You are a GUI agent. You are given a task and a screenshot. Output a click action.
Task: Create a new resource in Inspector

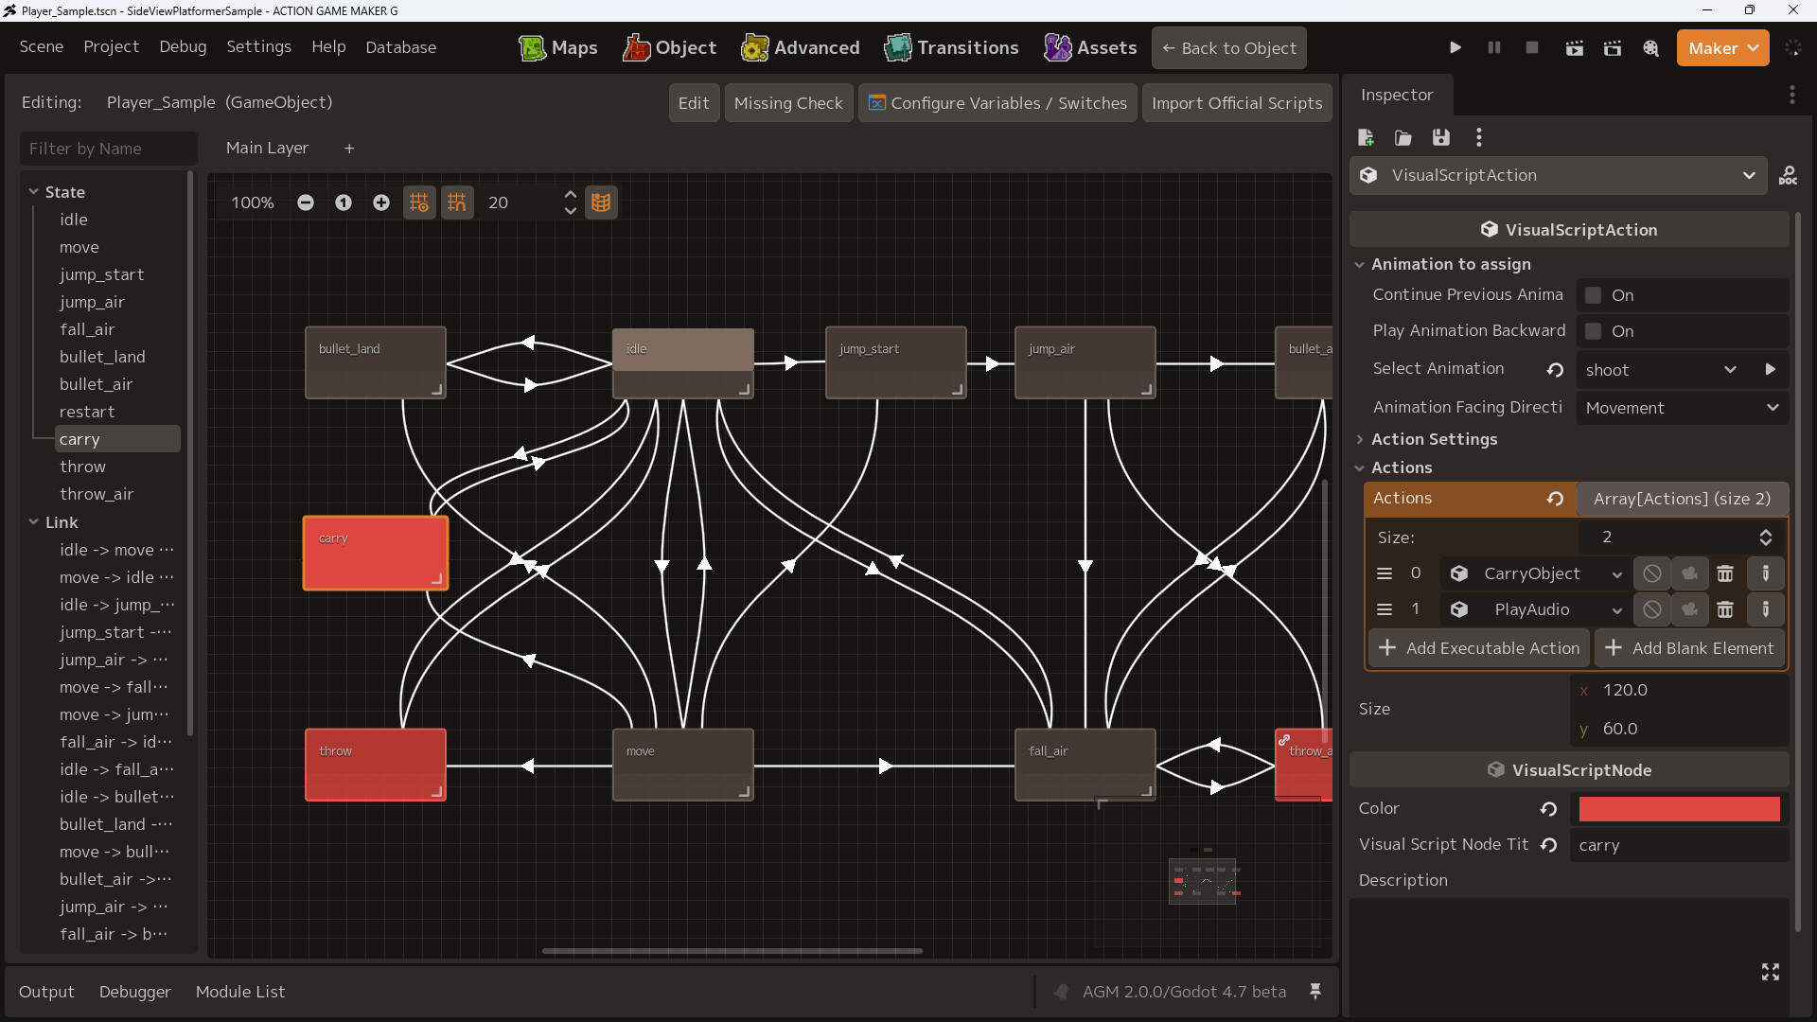click(1366, 138)
